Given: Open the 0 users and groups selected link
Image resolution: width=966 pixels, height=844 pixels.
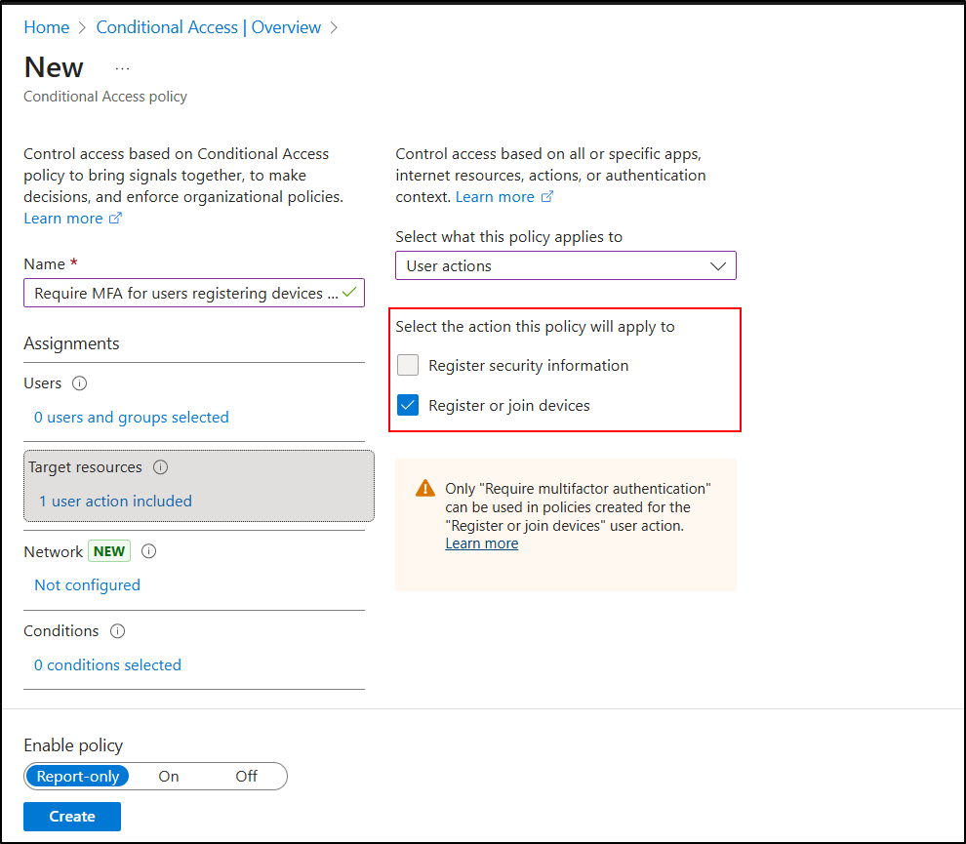Looking at the screenshot, I should tap(132, 418).
